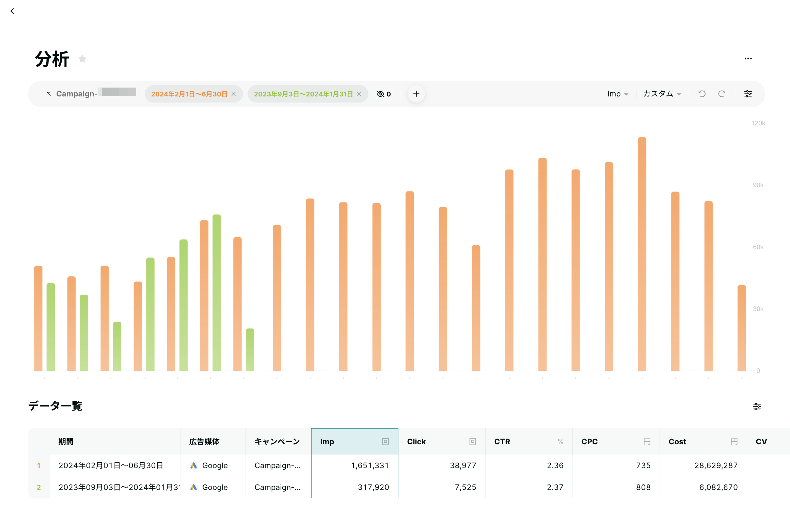Image resolution: width=790 pixels, height=522 pixels.
Task: Click the データ一覧 section heading
Action: pos(55,406)
